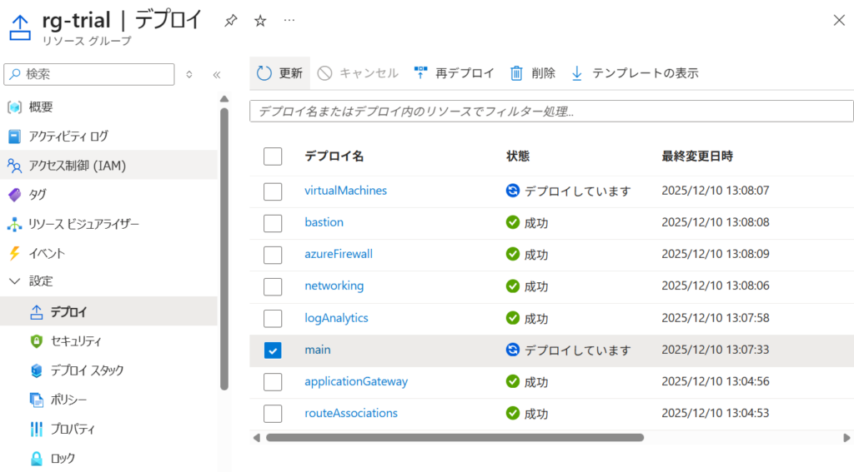Uncheck the main deployment checkbox
Image resolution: width=854 pixels, height=472 pixels.
[273, 350]
